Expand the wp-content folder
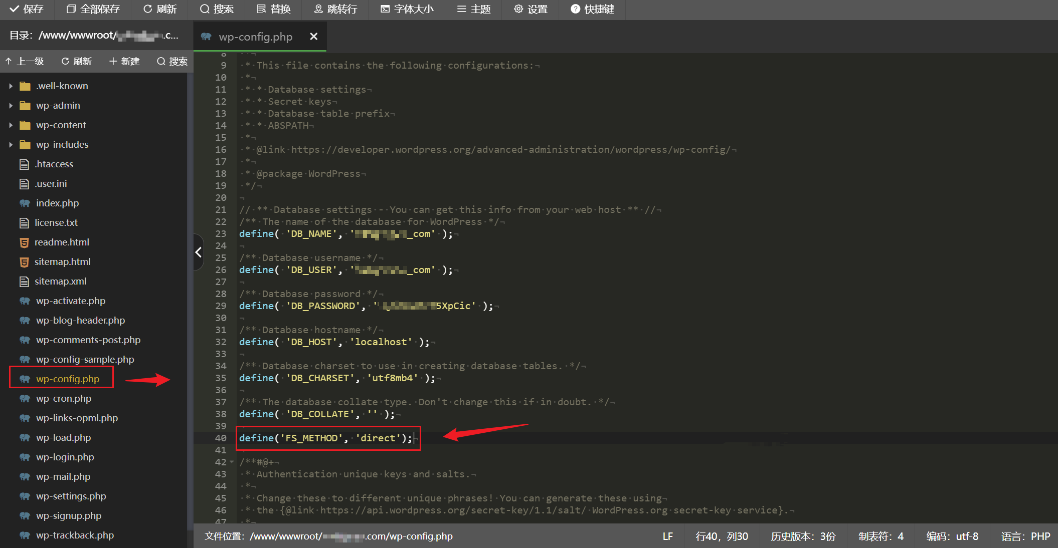Screen dimensions: 1058x548 (x=11, y=125)
